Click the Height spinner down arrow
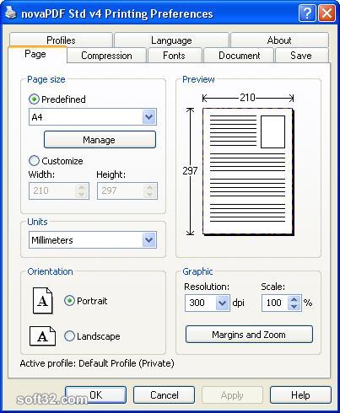340x413 pixels. [150, 195]
